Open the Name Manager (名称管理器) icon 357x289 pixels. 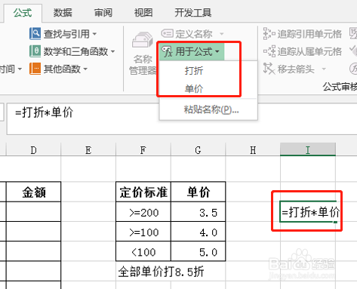(x=143, y=40)
